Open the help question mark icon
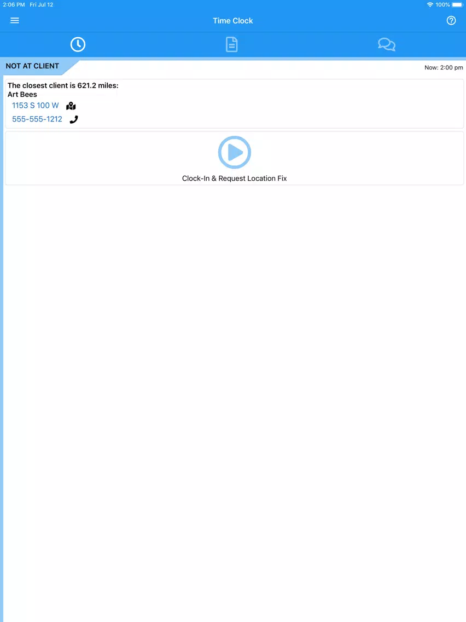This screenshot has width=466, height=622. pyautogui.click(x=451, y=21)
